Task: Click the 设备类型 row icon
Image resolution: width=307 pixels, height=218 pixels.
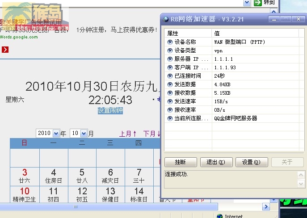Action: click(x=170, y=50)
